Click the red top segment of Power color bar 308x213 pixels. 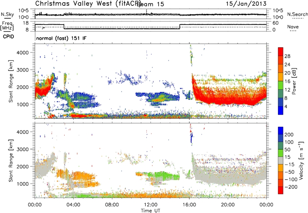point(281,52)
